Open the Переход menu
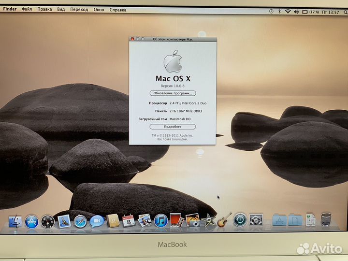 point(79,10)
